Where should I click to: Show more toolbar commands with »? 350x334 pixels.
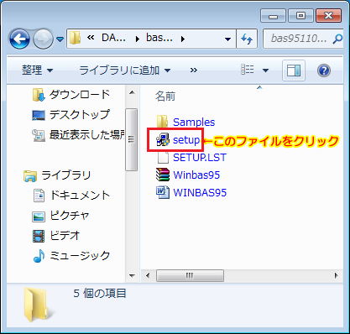194,70
